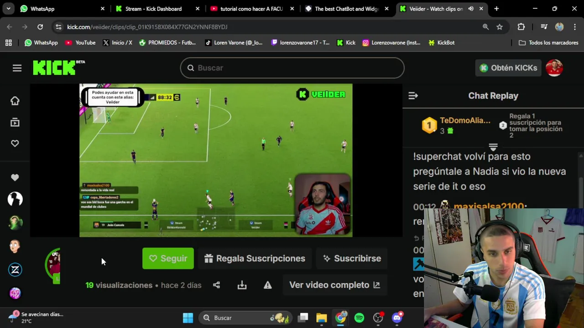Screen dimensions: 584x328
Task: Open the Extensions puzzle icon
Action: point(521,27)
